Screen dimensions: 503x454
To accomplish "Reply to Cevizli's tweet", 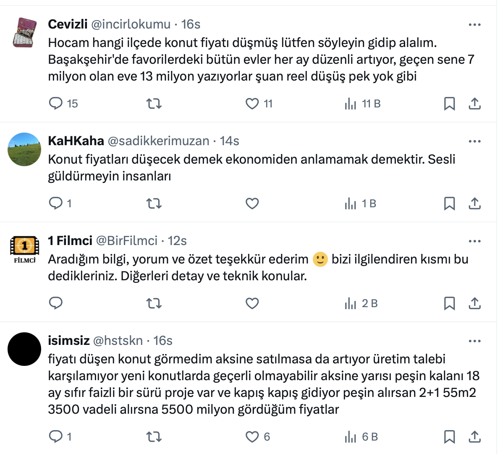I will point(56,103).
